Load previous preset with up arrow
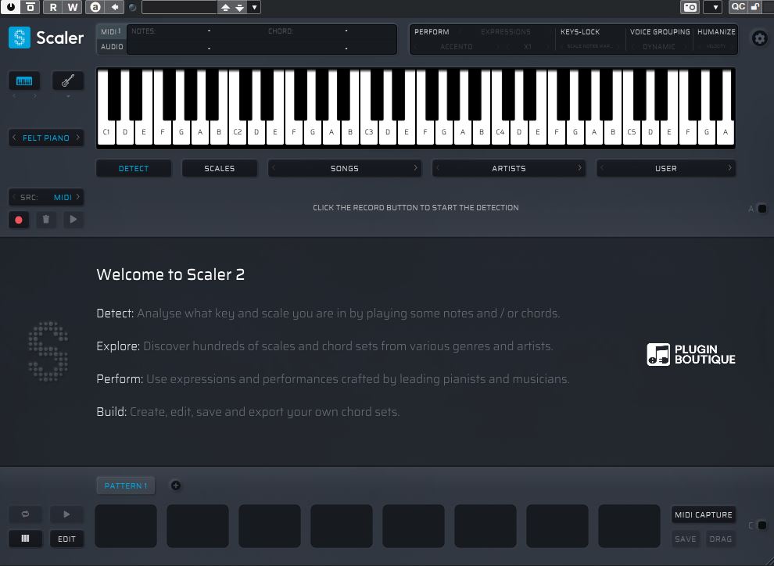The width and height of the screenshot is (774, 566). [225, 7]
